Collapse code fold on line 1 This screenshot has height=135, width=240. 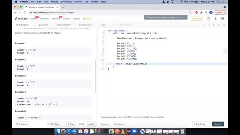[105, 31]
